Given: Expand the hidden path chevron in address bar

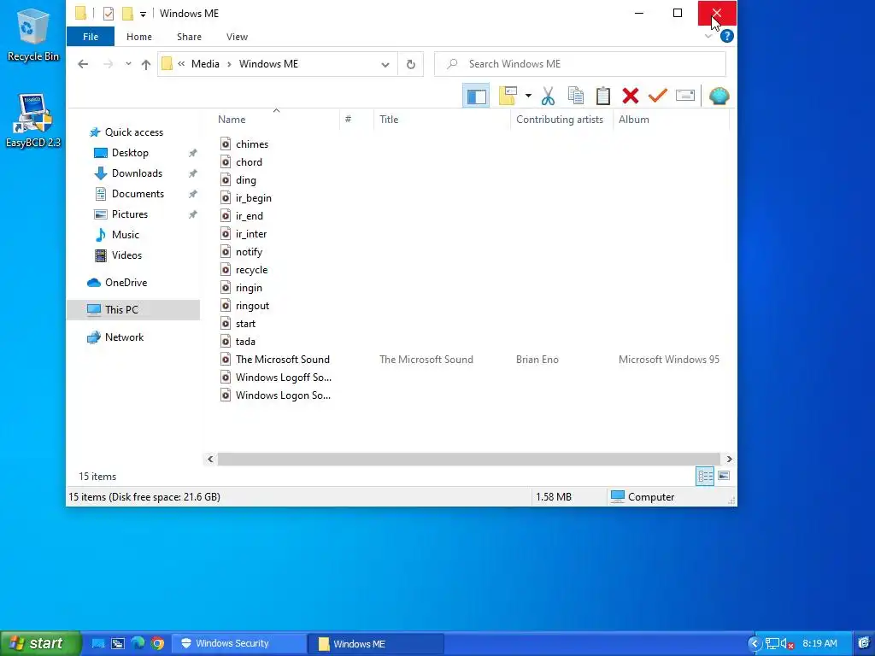Looking at the screenshot, I should 181,64.
